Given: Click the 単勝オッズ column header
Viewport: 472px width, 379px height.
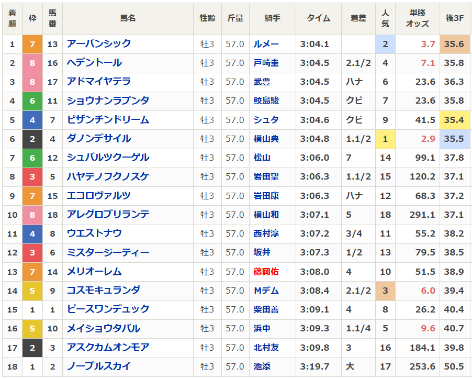Looking at the screenshot, I should click(x=417, y=18).
